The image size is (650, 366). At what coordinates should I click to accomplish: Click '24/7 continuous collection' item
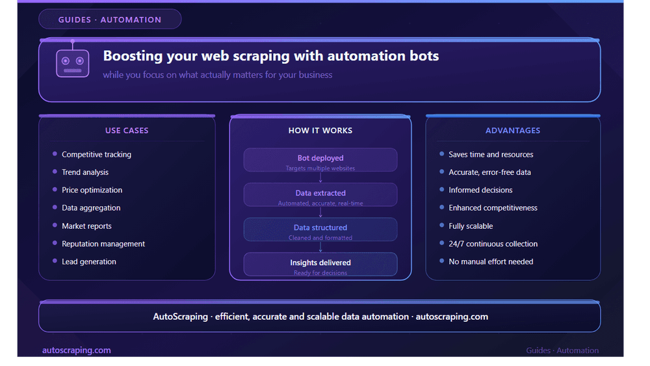(x=489, y=244)
